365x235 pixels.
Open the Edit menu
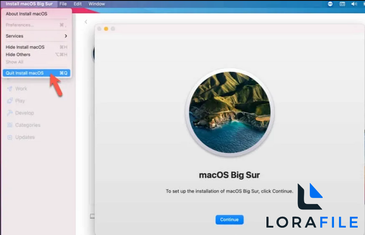click(78, 4)
